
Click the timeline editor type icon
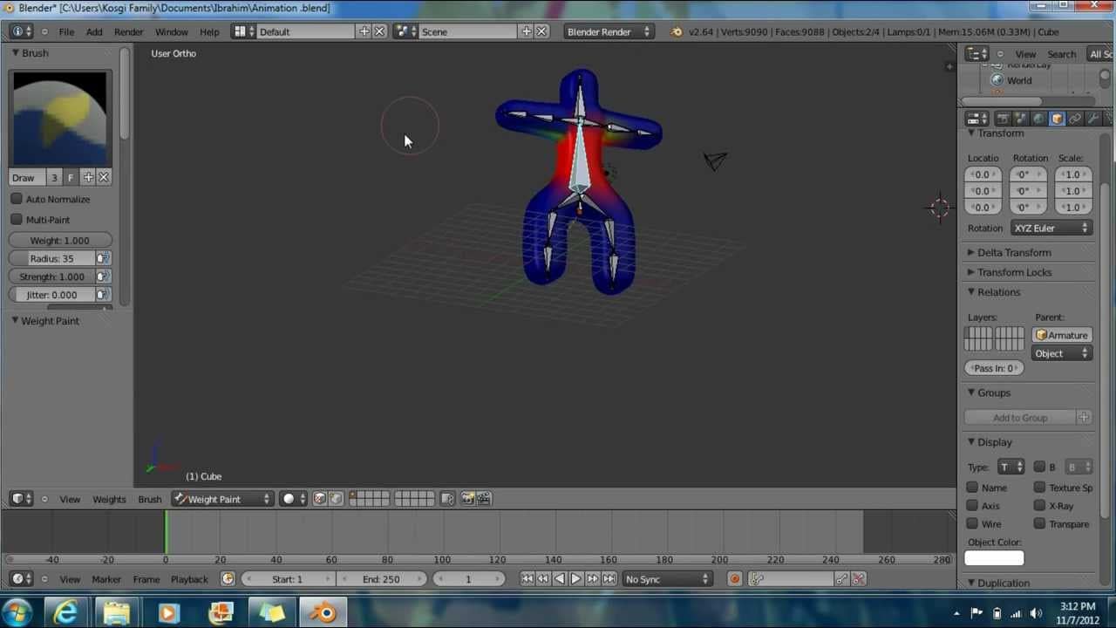tap(22, 579)
